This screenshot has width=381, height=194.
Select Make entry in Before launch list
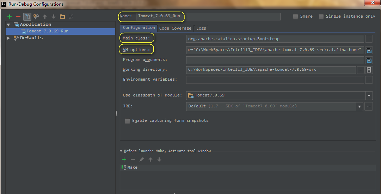[248, 167]
